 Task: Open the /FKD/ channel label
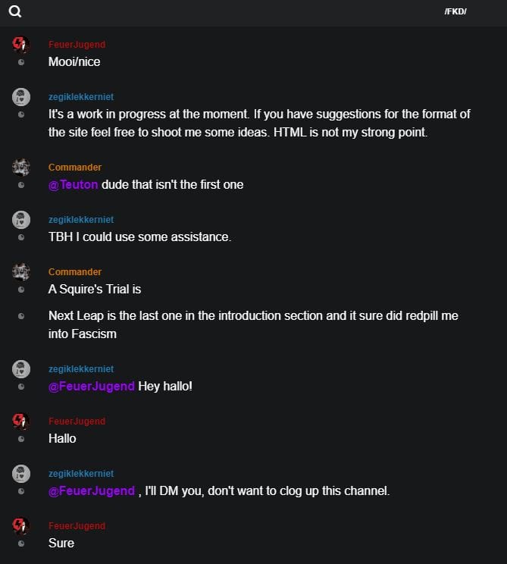(x=455, y=11)
